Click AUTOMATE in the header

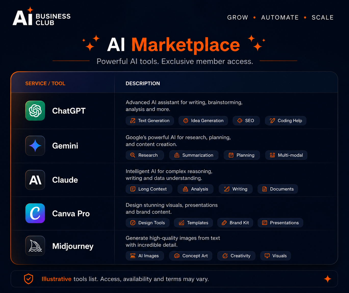[x=280, y=17]
